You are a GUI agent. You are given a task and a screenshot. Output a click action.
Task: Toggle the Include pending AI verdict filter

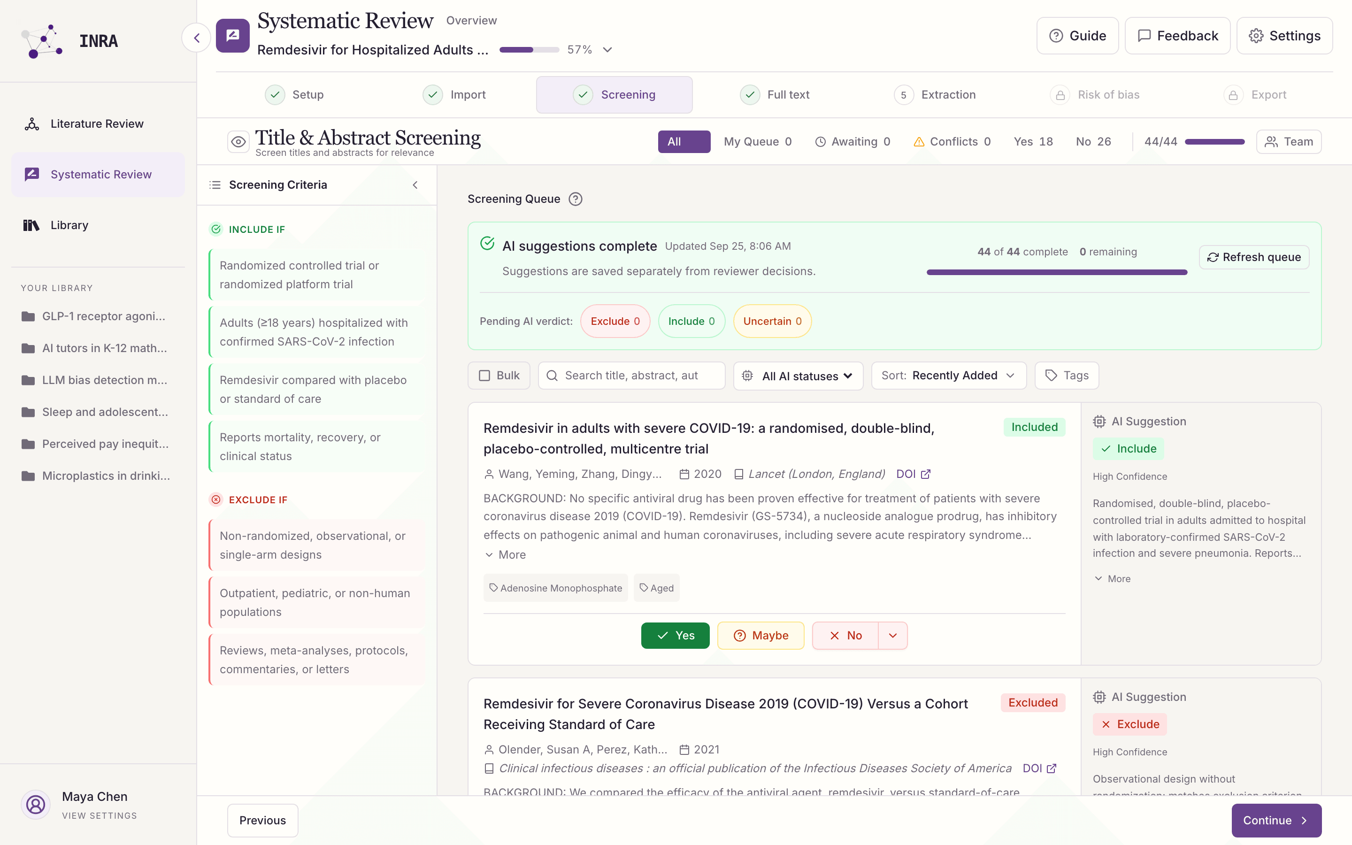click(691, 322)
